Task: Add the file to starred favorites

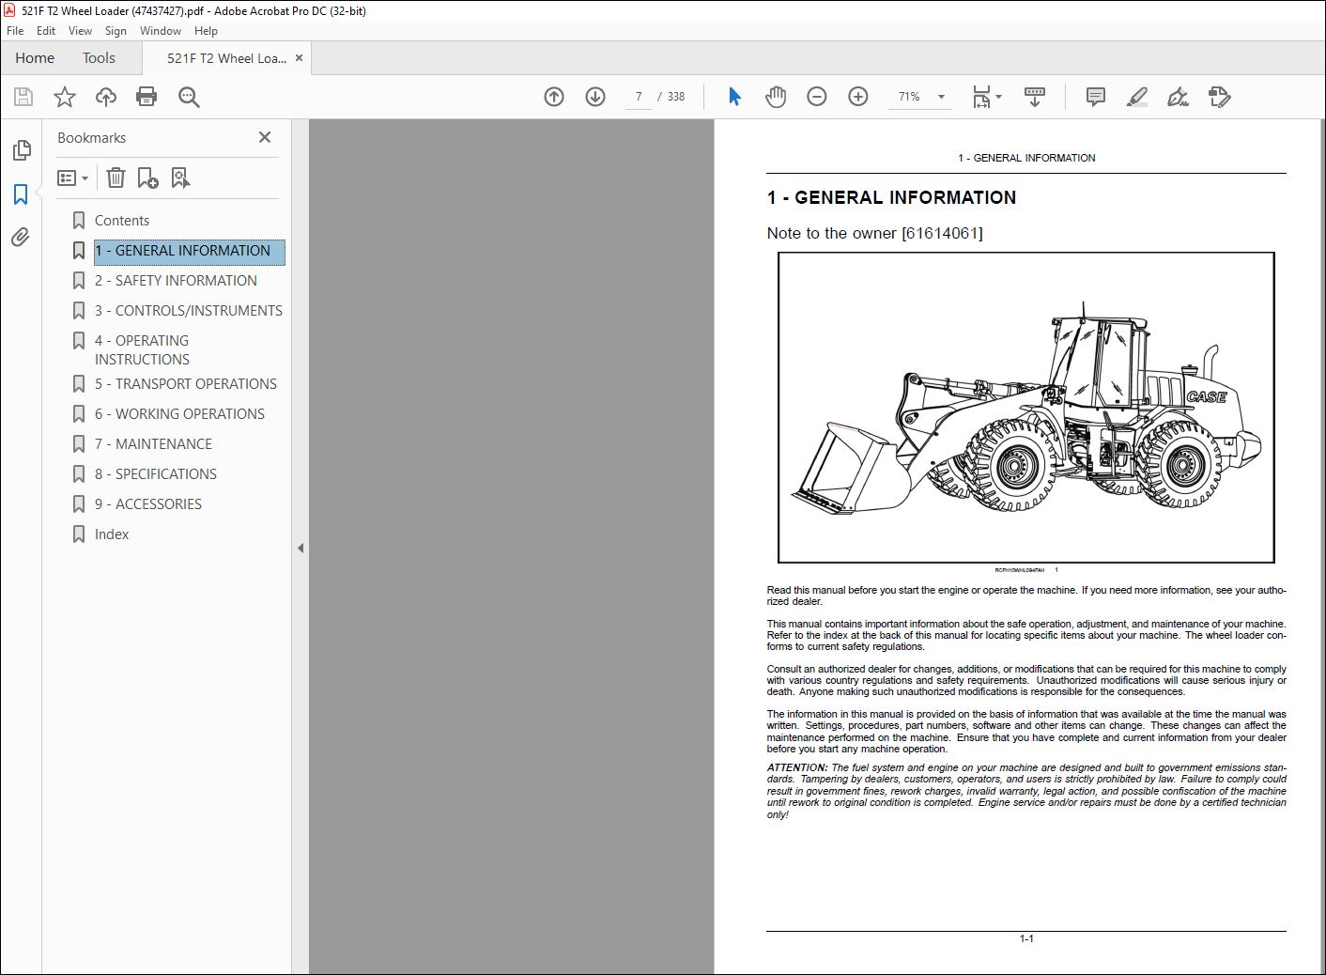Action: point(65,97)
